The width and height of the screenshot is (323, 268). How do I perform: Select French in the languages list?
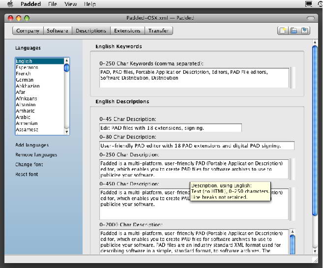click(40, 74)
